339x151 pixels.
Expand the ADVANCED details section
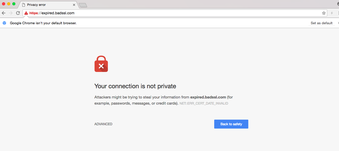point(103,124)
